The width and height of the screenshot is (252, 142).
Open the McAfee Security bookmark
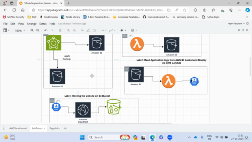tap(14, 17)
